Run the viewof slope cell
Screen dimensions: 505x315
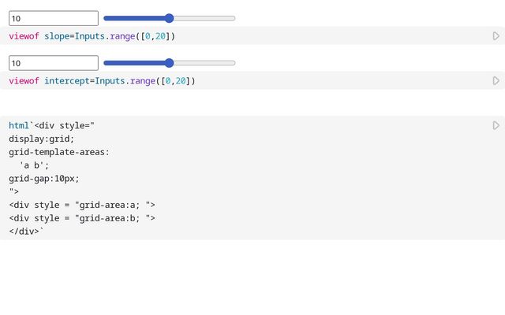pos(496,36)
